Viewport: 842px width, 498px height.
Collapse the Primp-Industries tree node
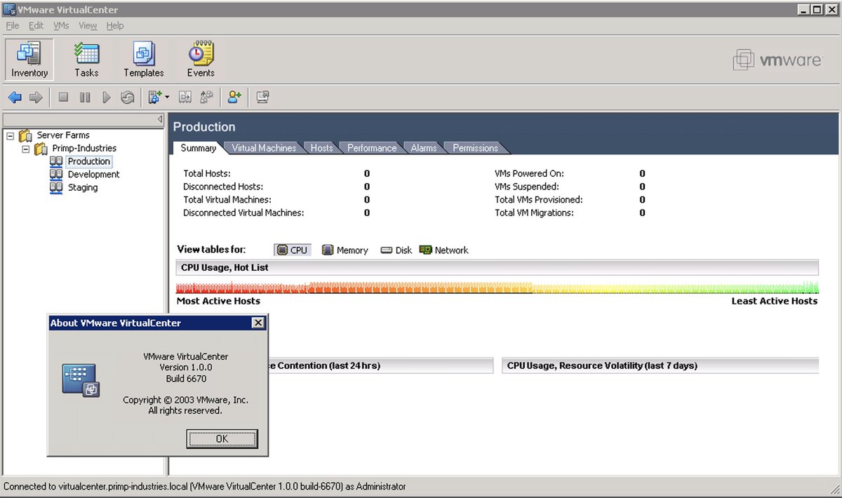(x=26, y=149)
